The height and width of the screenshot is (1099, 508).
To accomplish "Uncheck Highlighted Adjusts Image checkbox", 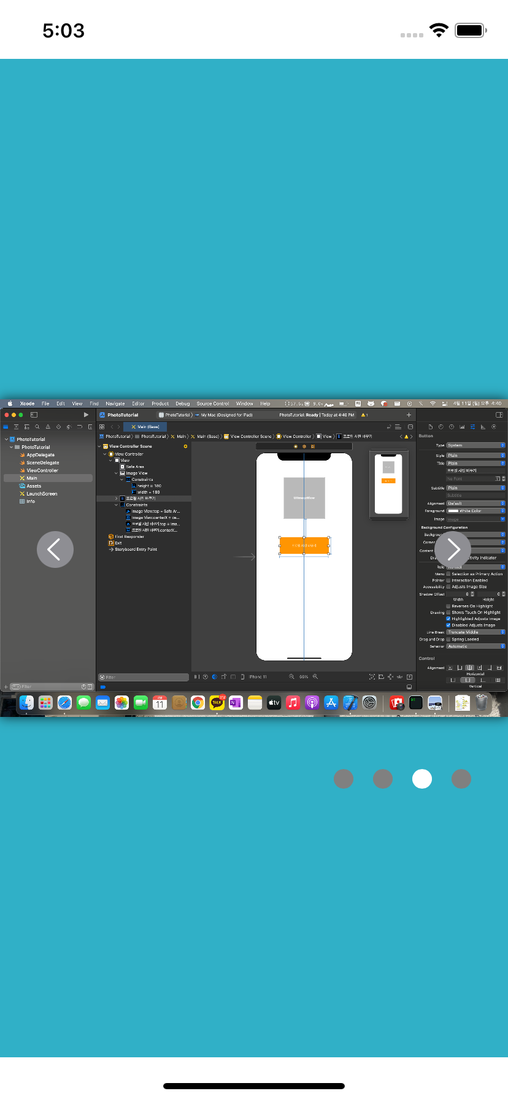I will click(x=448, y=619).
